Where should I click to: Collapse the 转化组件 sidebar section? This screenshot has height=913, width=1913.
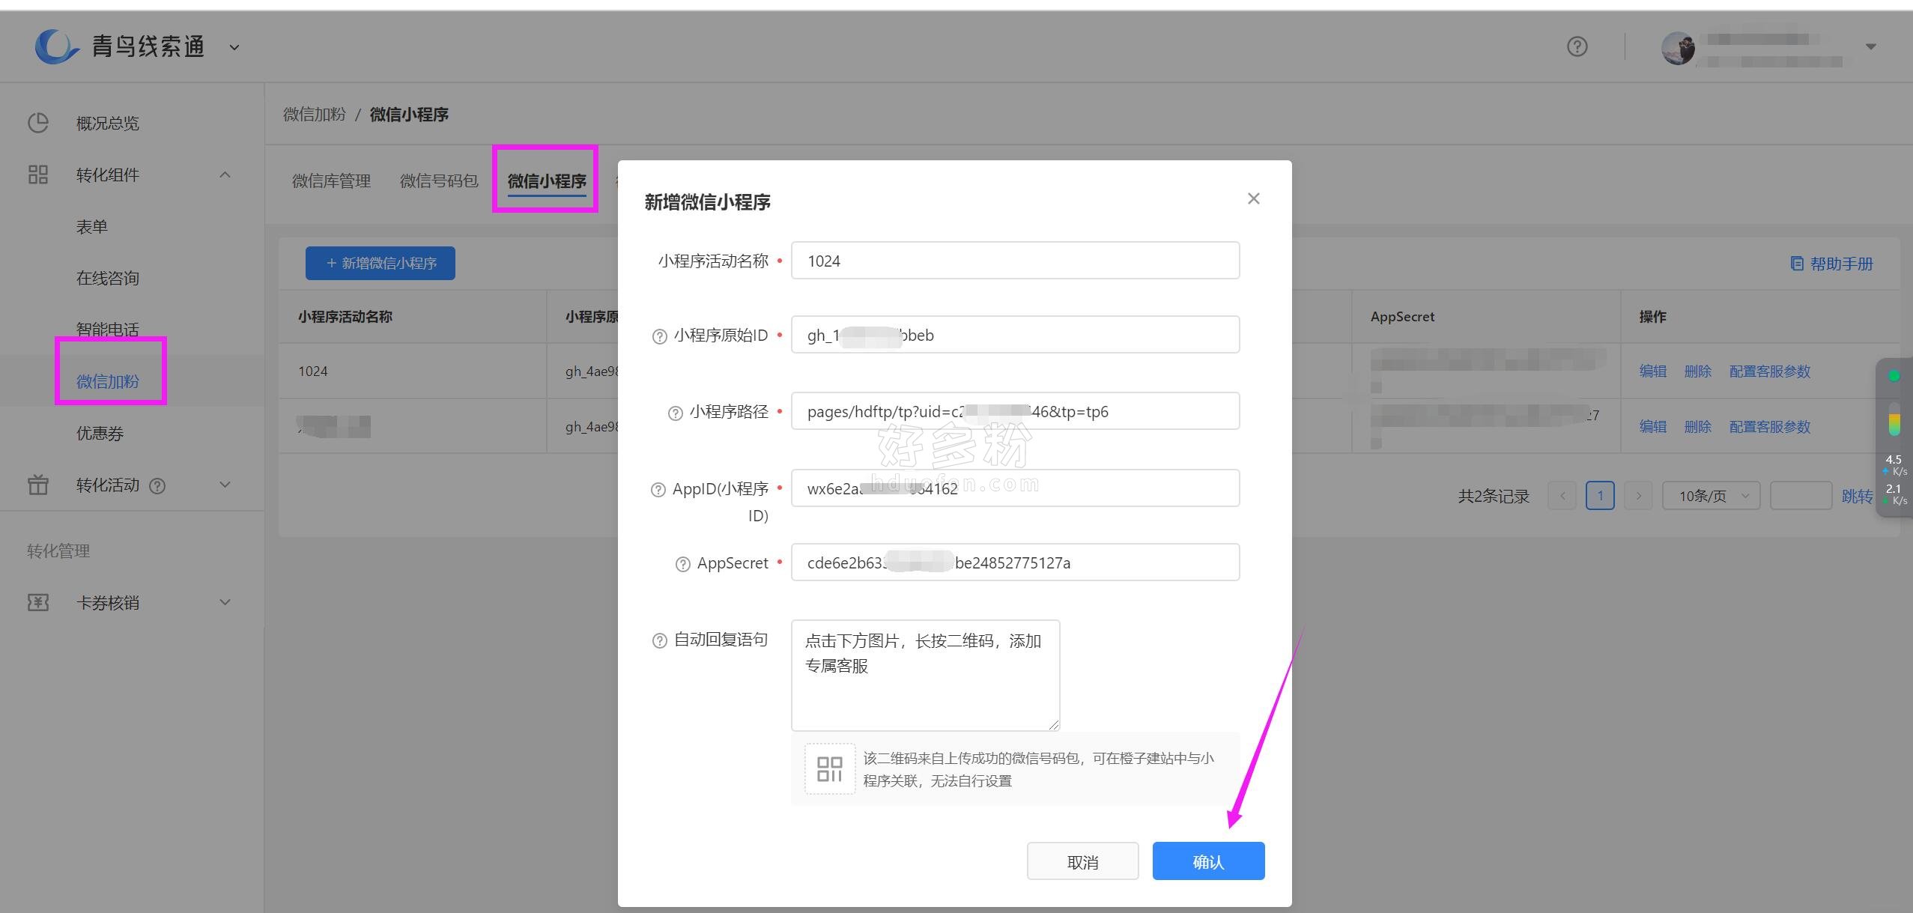tap(225, 175)
